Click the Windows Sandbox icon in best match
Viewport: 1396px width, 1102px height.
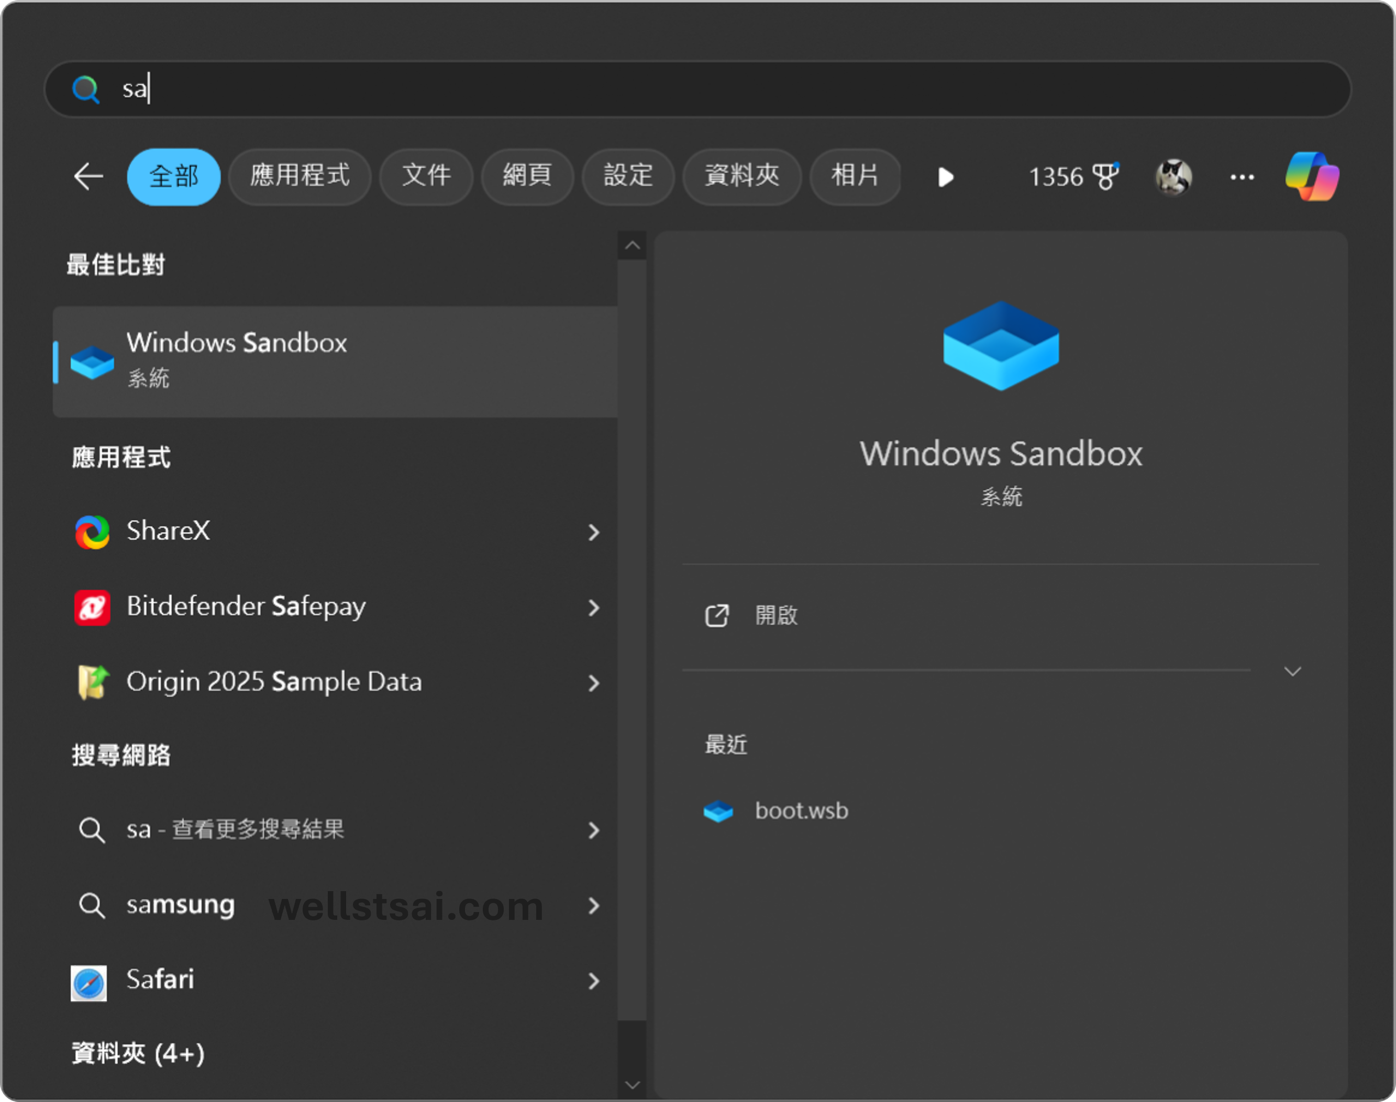click(92, 362)
